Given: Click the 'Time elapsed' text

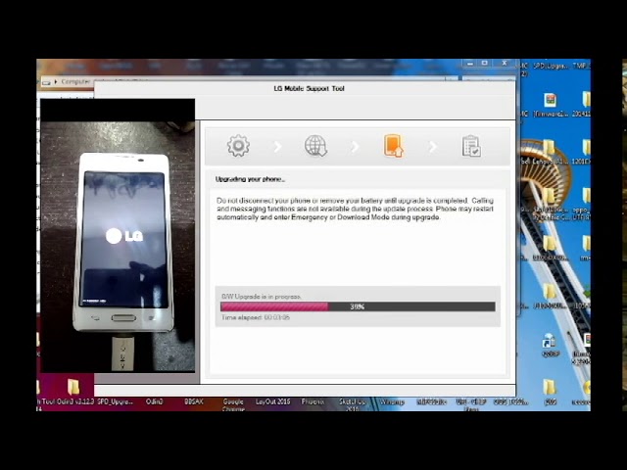Looking at the screenshot, I should point(256,317).
